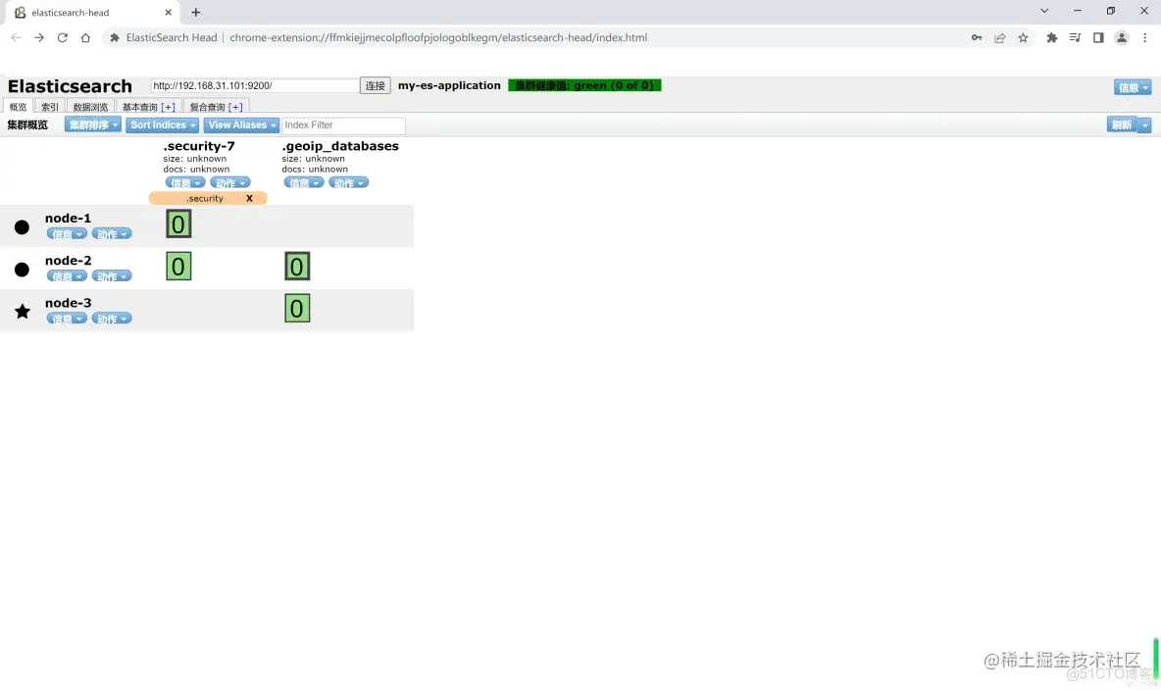The image size is (1161, 690).
Task: Open the top-right 信息 dropdown
Action: pos(1133,87)
